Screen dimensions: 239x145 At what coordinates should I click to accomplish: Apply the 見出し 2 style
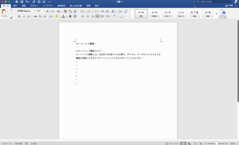coord(181,14)
